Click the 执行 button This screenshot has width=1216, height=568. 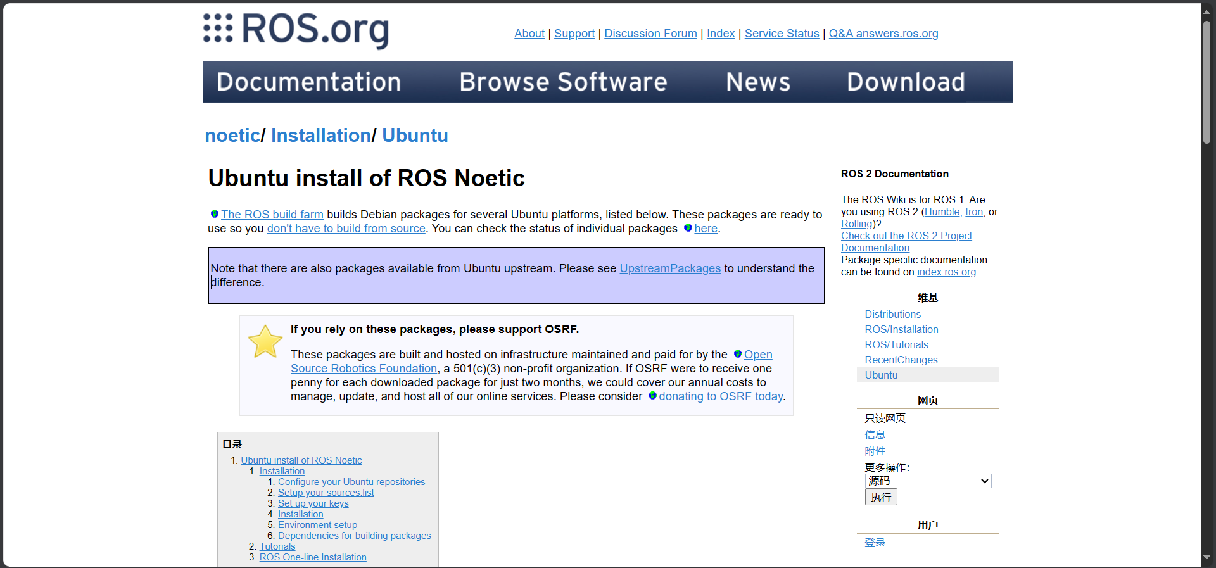881,497
